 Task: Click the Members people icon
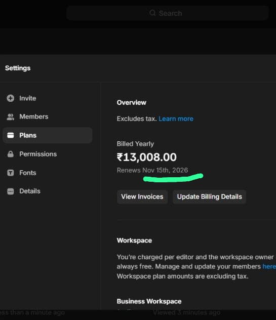tap(11, 117)
